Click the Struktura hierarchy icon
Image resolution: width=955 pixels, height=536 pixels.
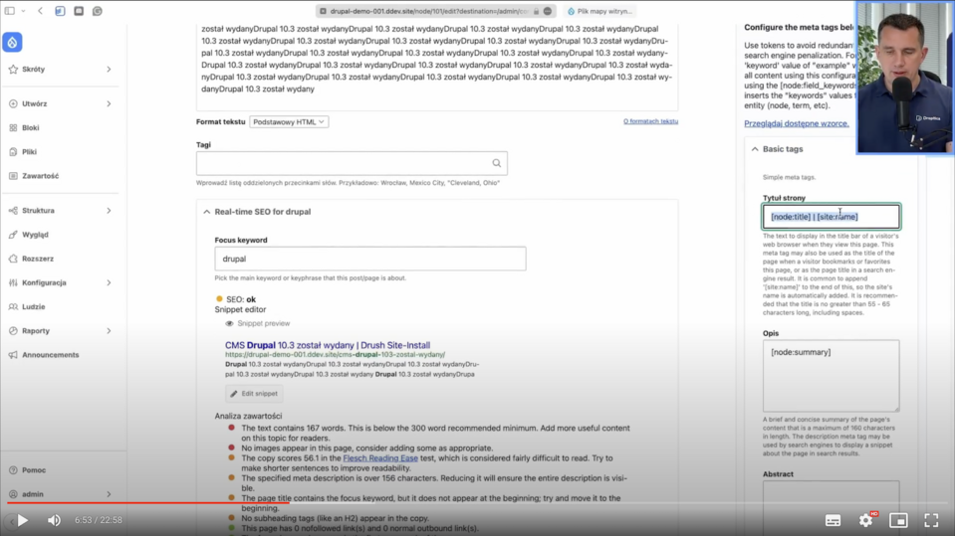13,211
